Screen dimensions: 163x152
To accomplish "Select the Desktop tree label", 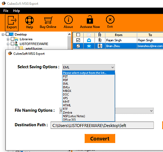I will pos(21,34).
